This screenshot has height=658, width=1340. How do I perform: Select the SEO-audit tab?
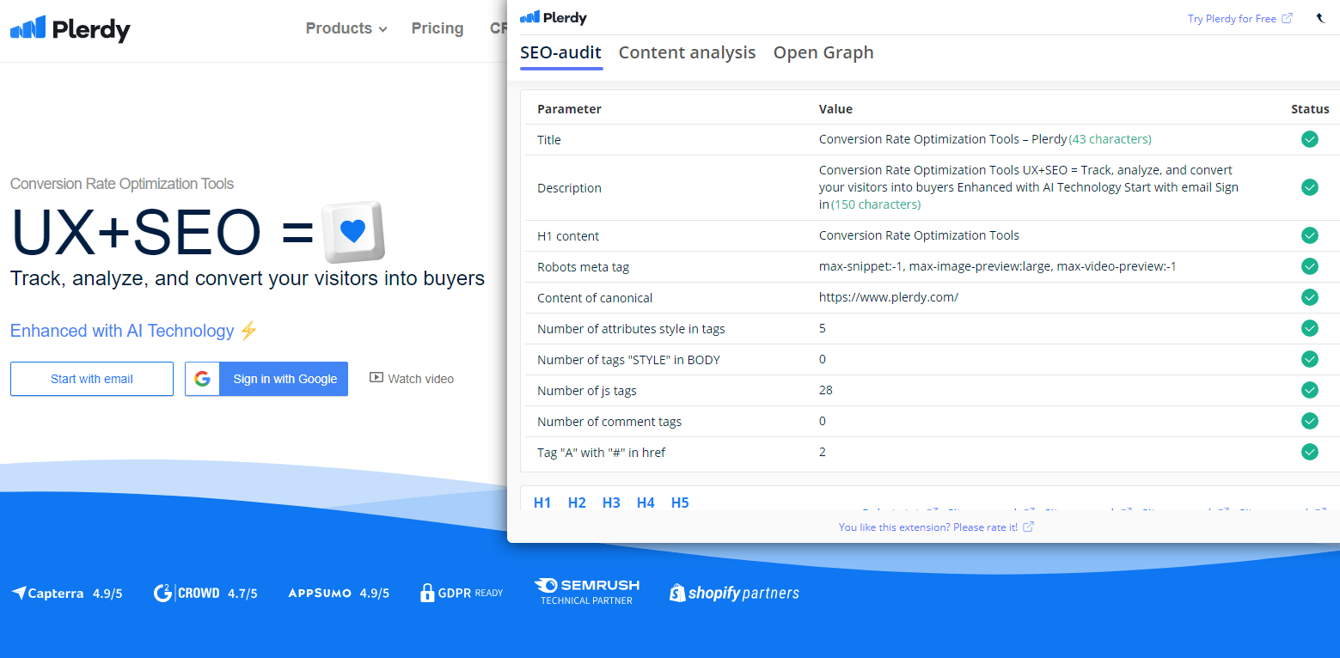[560, 52]
